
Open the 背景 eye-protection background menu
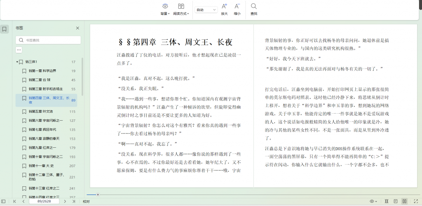click(165, 10)
